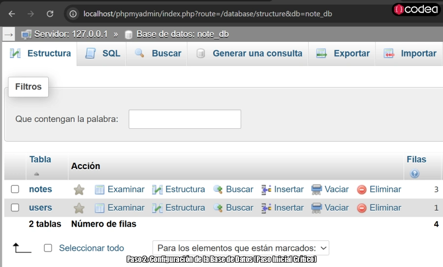Open Estructura link for users
The image size is (443, 267).
(185, 208)
